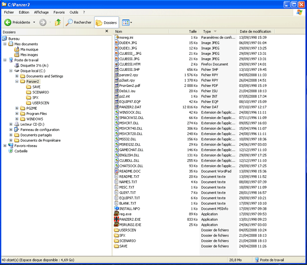
Task: Select the p2last.rpy file name
Action: [x=127, y=80]
